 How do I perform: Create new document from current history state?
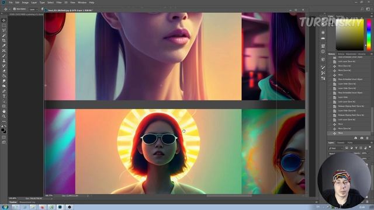click(356, 138)
